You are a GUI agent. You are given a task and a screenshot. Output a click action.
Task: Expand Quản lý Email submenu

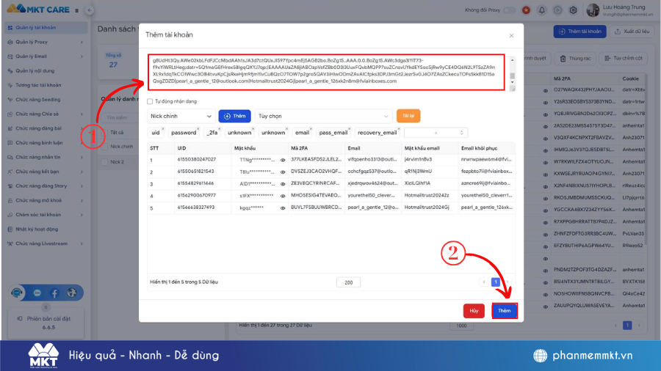point(46,56)
